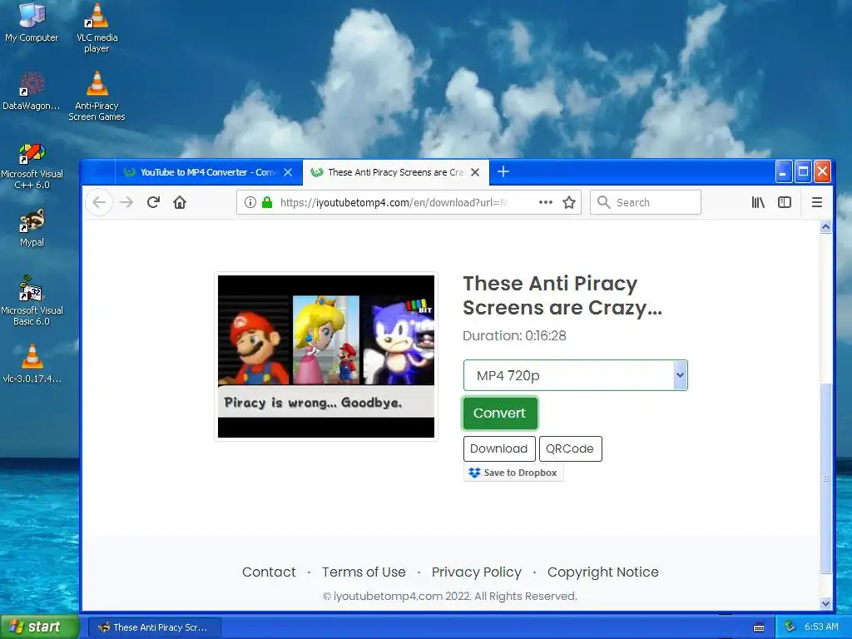852x639 pixels.
Task: View connection security via the green padlock
Action: [x=267, y=203]
